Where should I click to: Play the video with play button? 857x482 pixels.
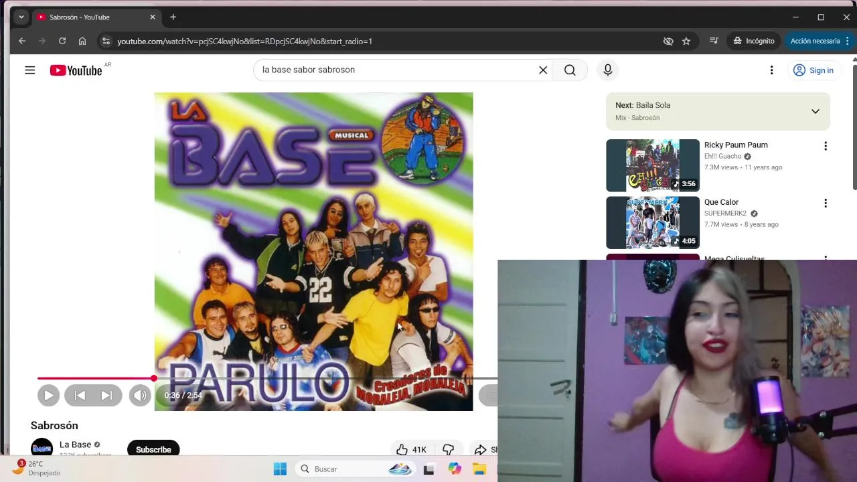[x=48, y=395]
